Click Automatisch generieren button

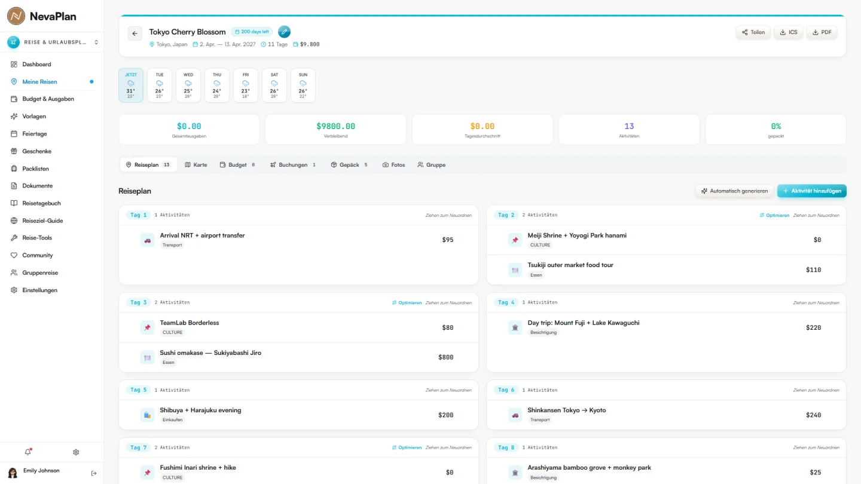(734, 191)
